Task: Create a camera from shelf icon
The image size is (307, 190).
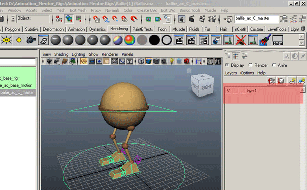Action: [x=31, y=40]
